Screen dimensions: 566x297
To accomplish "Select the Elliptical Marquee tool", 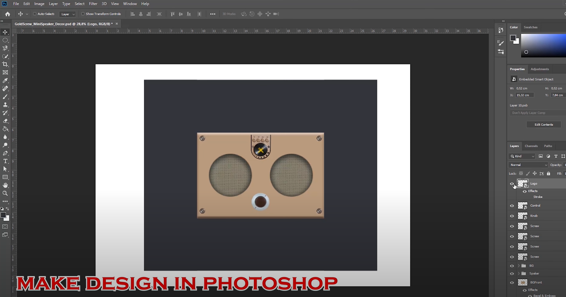I will click(5, 40).
